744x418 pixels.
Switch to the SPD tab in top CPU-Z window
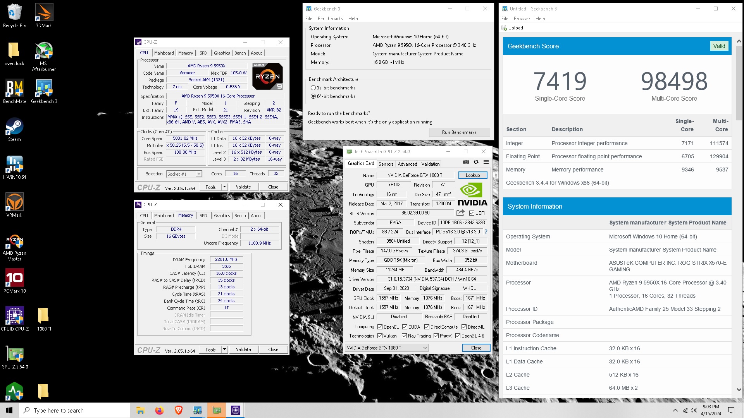coord(203,53)
